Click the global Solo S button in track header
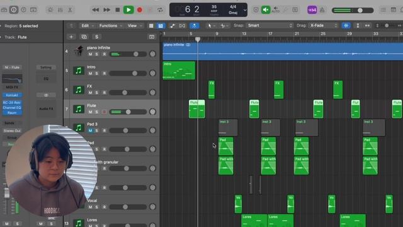 (96, 37)
